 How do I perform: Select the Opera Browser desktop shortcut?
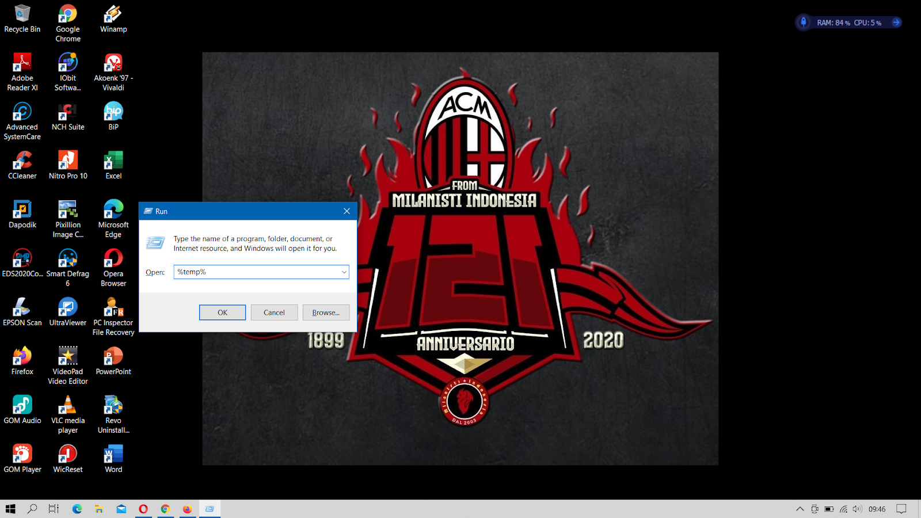click(113, 268)
